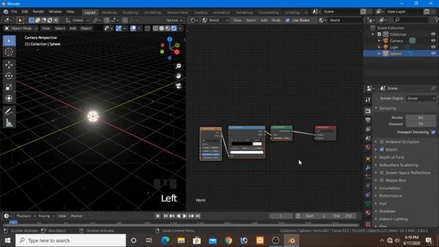Toggle the Viewport Denoising checkbox
This screenshot has height=247, width=439.
pos(434,132)
